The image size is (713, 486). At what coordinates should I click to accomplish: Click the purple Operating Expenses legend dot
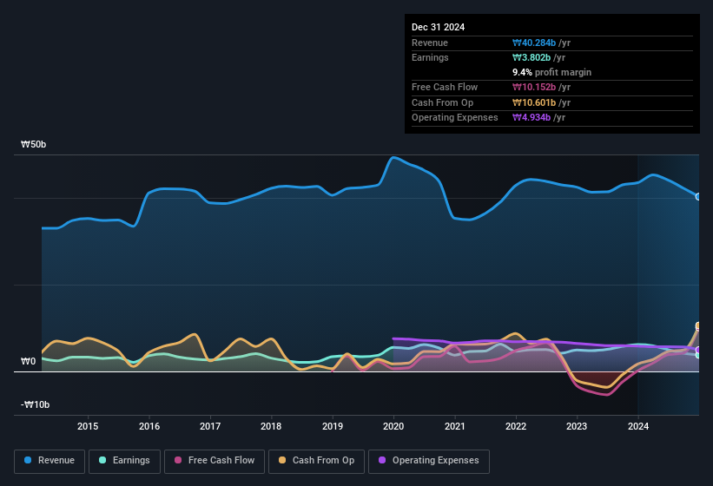[x=382, y=460]
